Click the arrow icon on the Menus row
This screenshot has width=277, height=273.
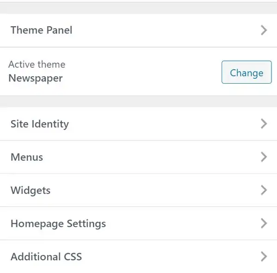(x=264, y=157)
